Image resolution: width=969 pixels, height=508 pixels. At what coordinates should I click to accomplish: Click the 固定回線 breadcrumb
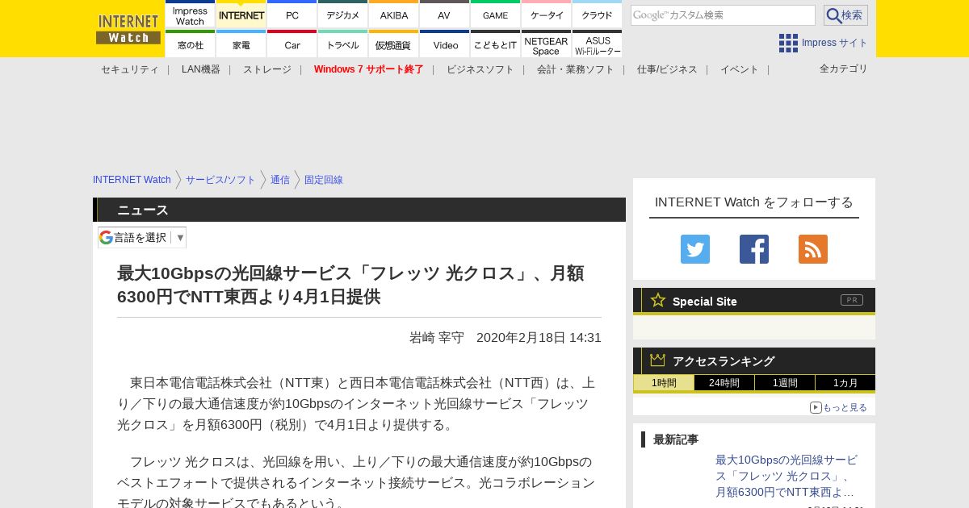(324, 180)
